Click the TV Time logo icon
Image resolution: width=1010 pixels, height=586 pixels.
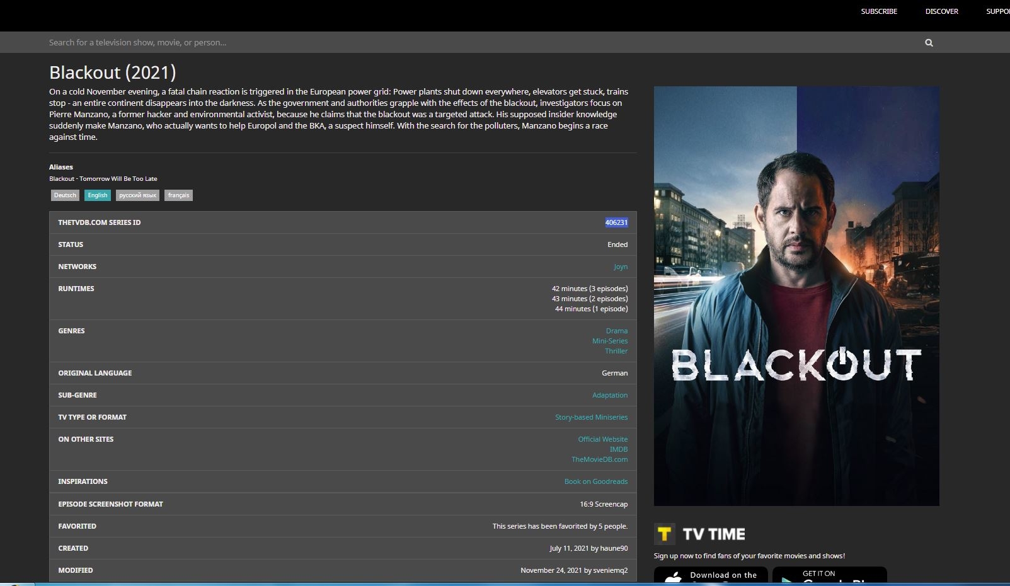point(664,534)
